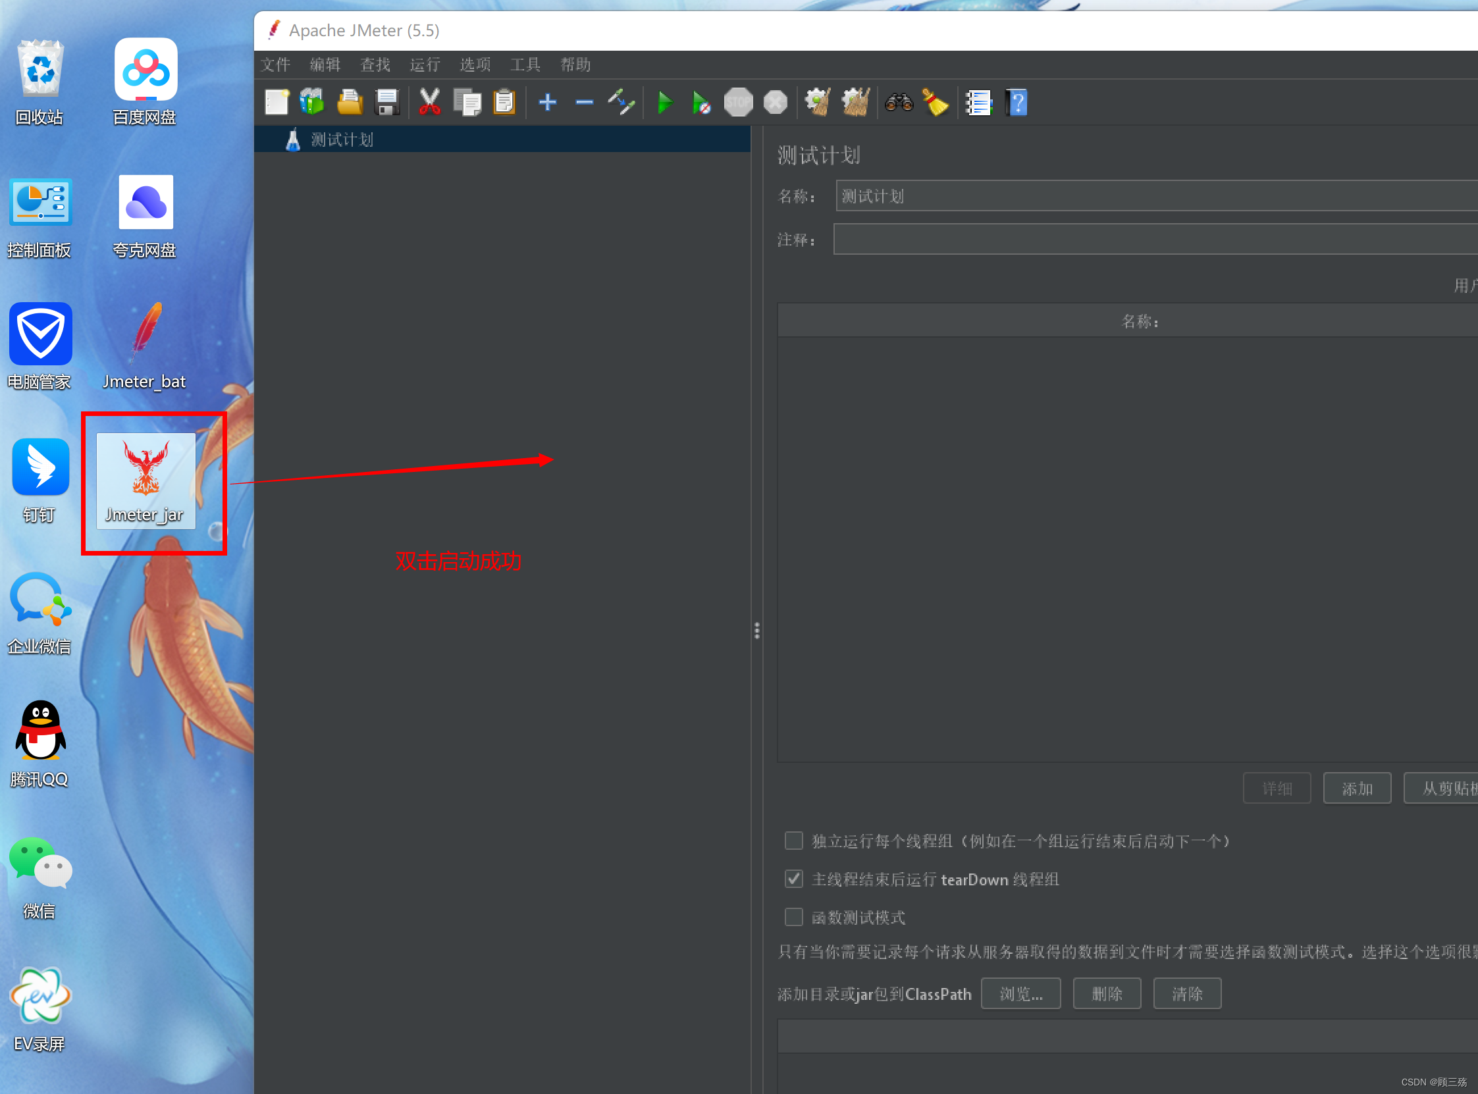Click the Save floppy disk icon
This screenshot has width=1478, height=1094.
click(x=386, y=103)
